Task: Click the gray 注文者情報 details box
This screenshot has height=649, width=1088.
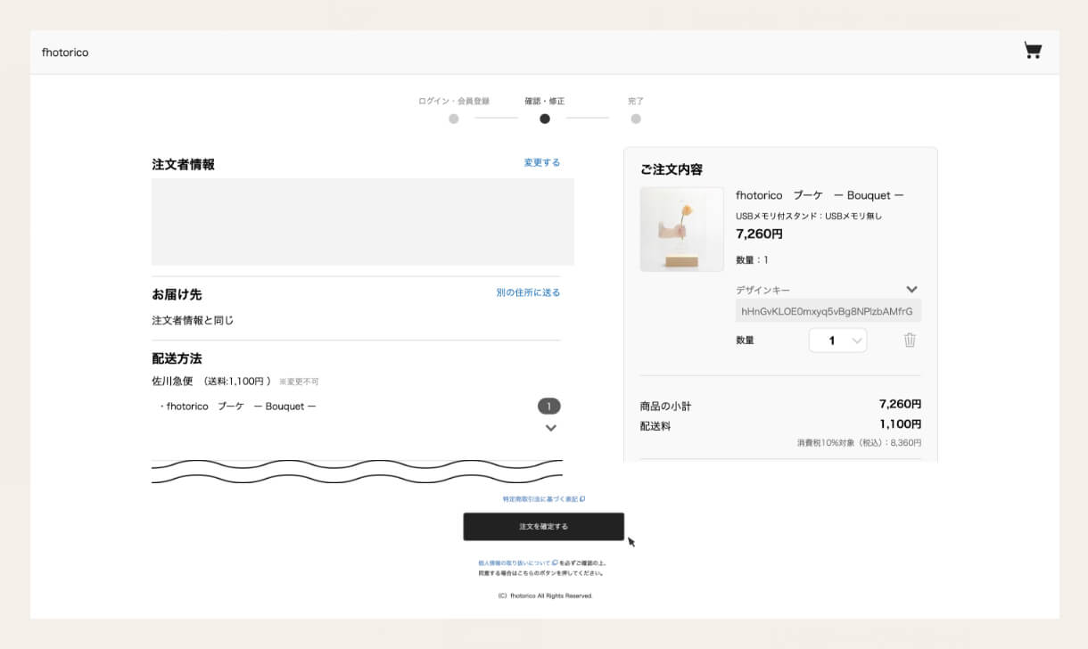Action: tap(362, 222)
